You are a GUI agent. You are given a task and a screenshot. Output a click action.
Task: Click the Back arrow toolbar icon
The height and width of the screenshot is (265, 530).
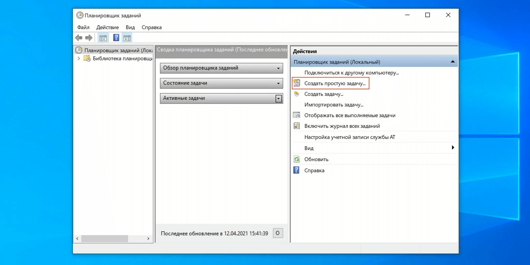[79, 38]
